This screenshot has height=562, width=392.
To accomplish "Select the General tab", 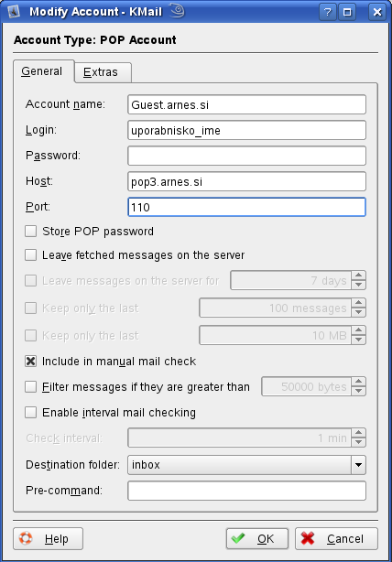I will (42, 71).
